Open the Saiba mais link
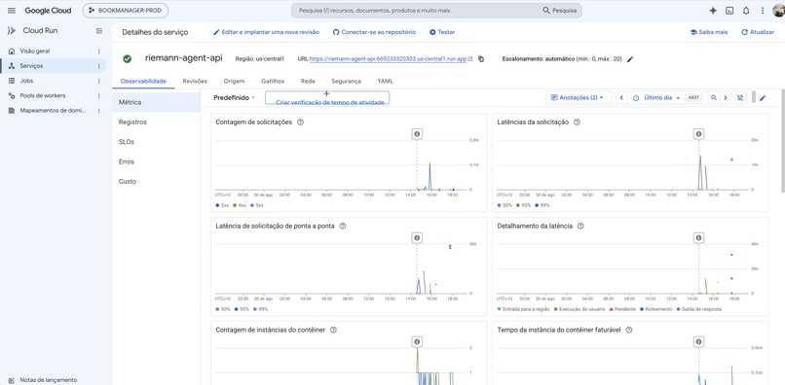The width and height of the screenshot is (785, 385). click(x=709, y=32)
